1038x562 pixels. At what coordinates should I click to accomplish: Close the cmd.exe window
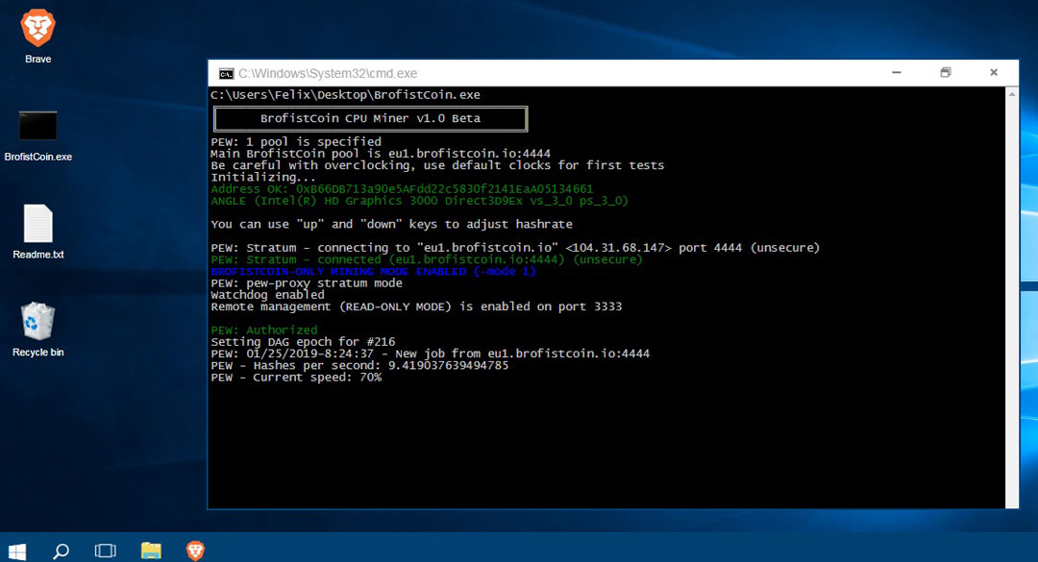[x=994, y=73]
